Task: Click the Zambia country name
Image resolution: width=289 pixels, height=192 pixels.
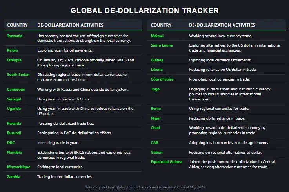Action: tap(13, 177)
